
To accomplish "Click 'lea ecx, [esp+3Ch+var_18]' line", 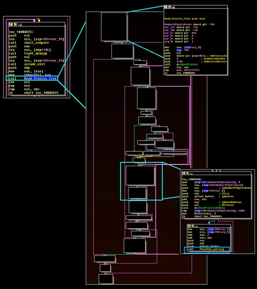I will 36,39.
